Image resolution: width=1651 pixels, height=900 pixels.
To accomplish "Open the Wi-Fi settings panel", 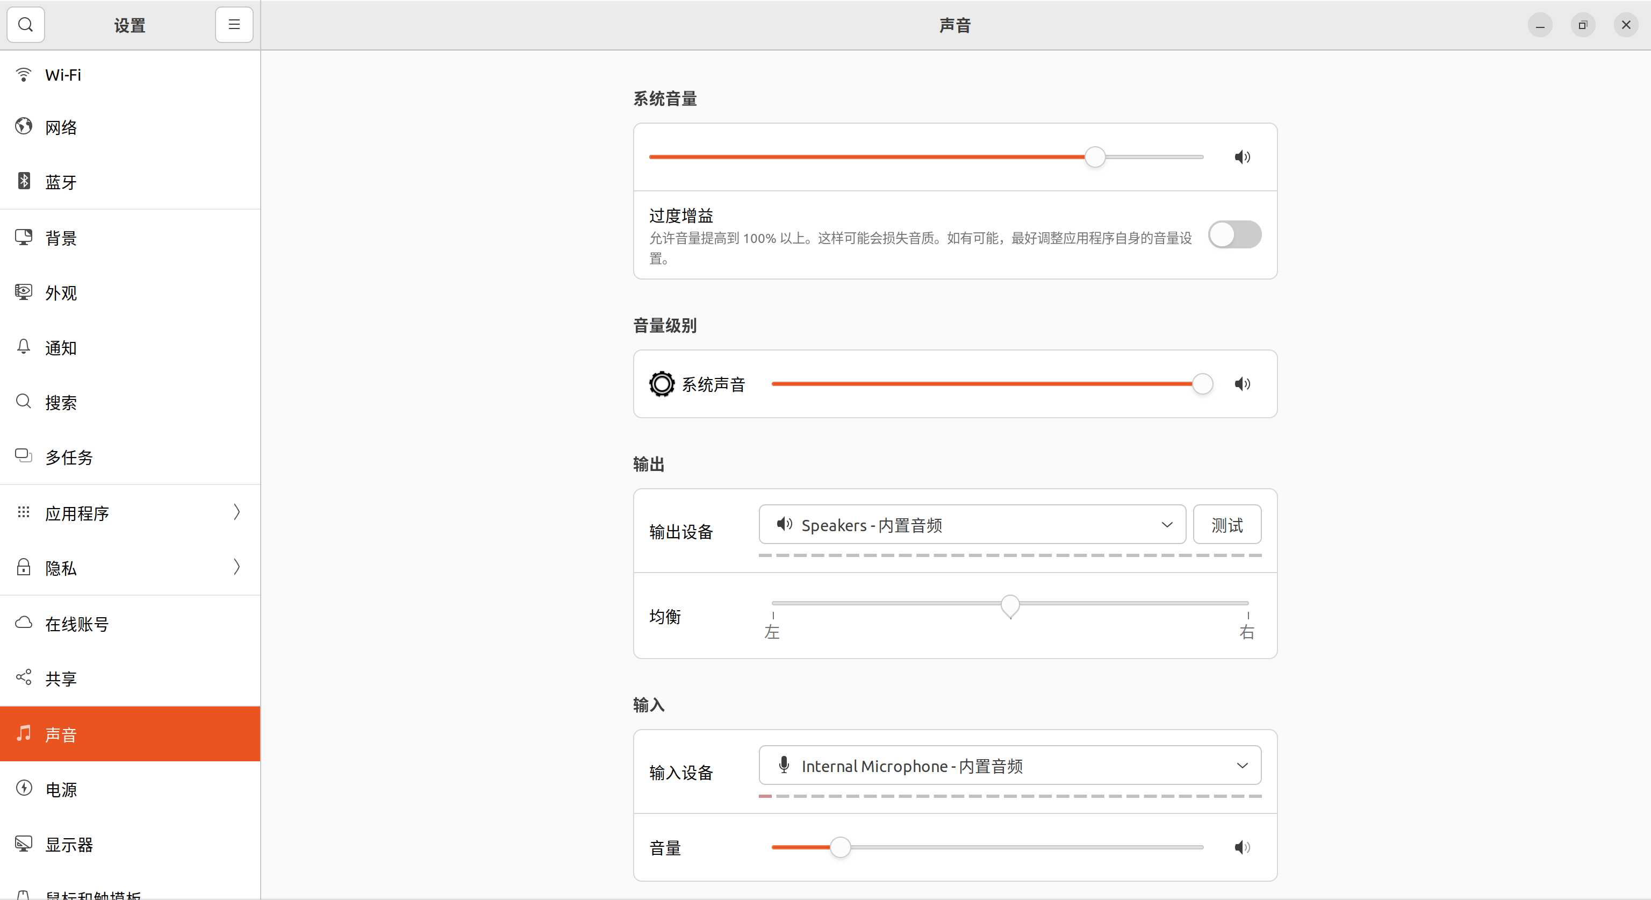I will click(62, 74).
